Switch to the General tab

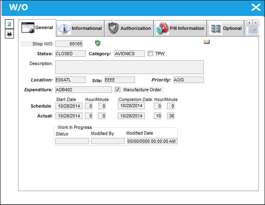click(37, 28)
